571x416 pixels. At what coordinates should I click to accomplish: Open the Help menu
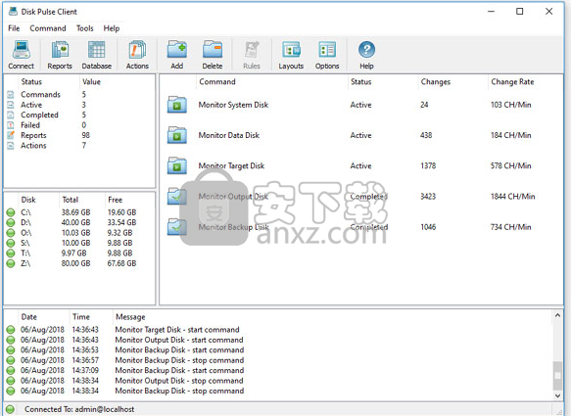tap(112, 28)
